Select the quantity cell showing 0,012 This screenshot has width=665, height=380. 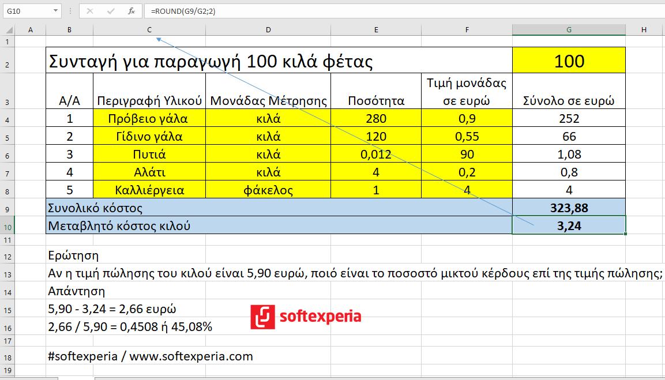[x=376, y=155]
